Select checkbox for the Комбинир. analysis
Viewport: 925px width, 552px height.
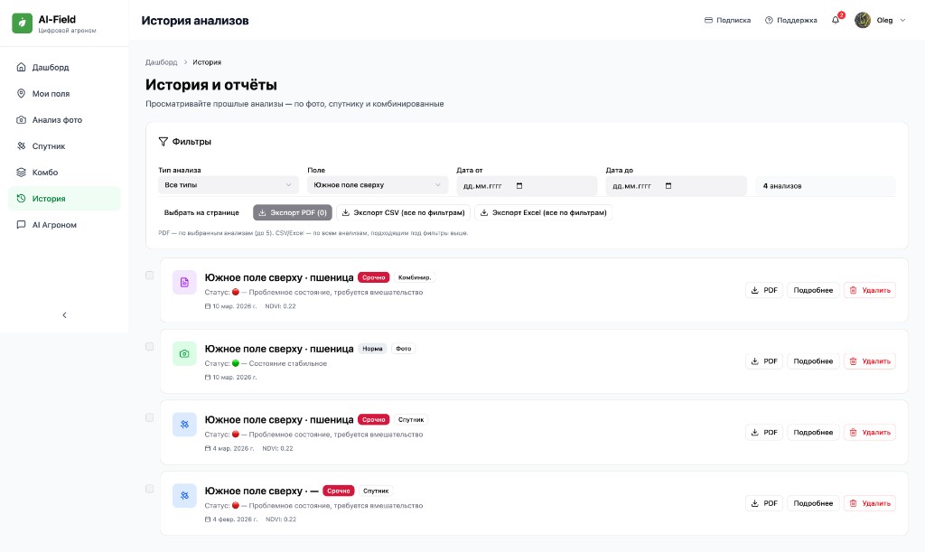pyautogui.click(x=150, y=276)
